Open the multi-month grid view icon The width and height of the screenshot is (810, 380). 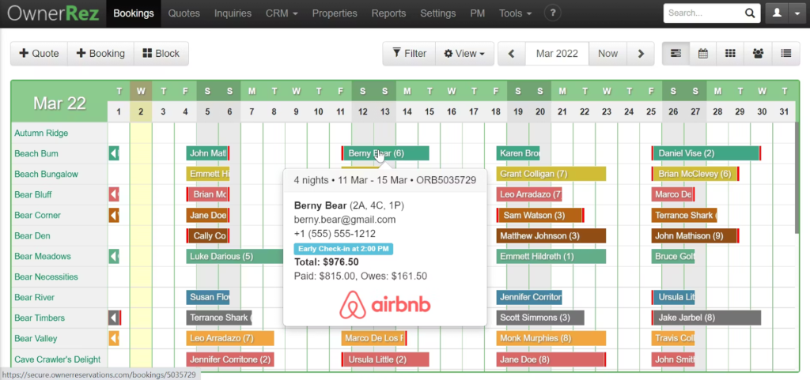(730, 54)
